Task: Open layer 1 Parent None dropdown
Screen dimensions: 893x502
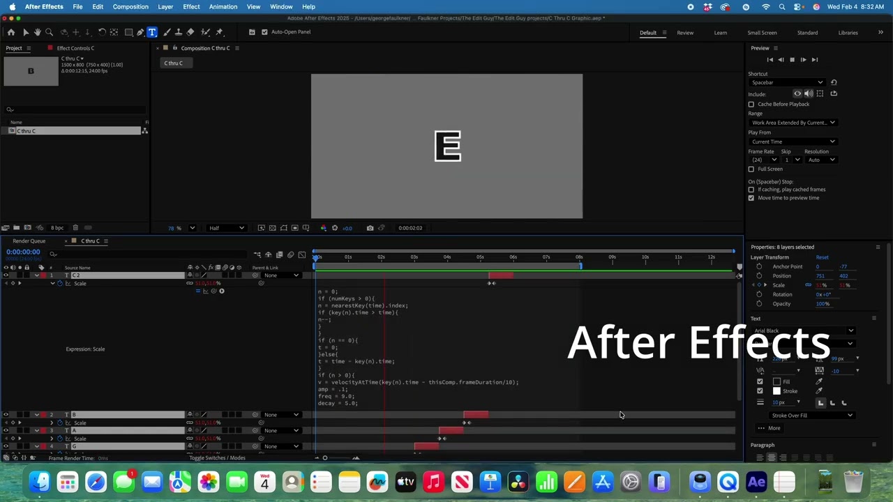Action: tap(281, 275)
